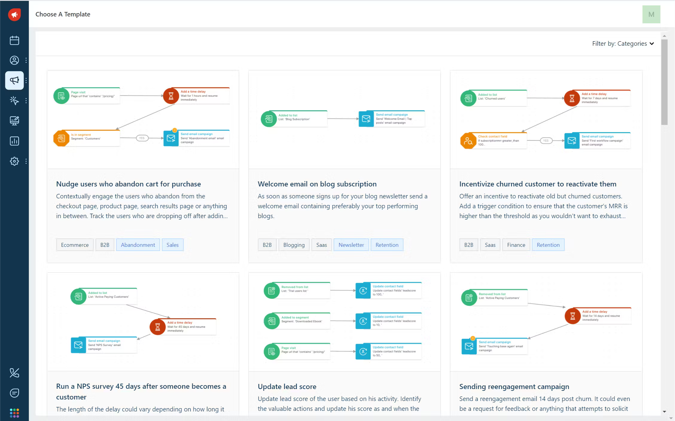Select the Update lead score template preview
The height and width of the screenshot is (421, 675).
pos(344,321)
